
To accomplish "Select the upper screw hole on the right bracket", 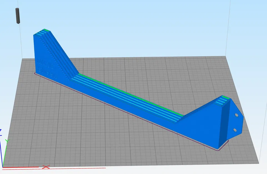I will click(236, 115).
